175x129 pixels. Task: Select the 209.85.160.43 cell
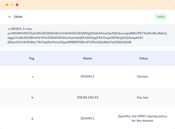[x=87, y=98]
